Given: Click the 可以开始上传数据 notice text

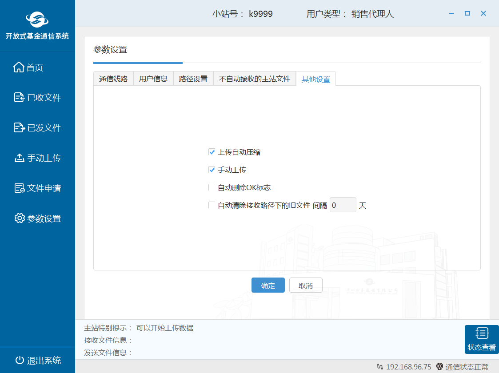Looking at the screenshot, I should pyautogui.click(x=165, y=328).
